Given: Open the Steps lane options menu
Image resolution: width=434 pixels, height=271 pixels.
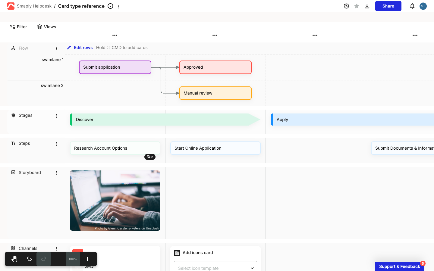Looking at the screenshot, I should [56, 144].
